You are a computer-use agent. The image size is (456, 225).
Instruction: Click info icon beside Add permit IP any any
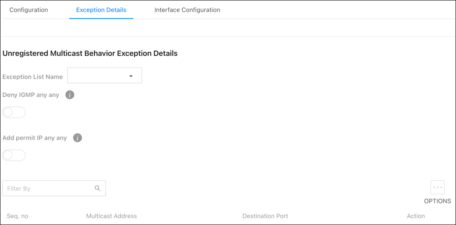[77, 138]
